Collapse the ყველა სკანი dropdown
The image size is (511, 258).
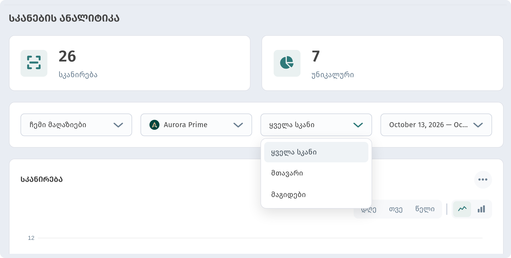(x=316, y=125)
